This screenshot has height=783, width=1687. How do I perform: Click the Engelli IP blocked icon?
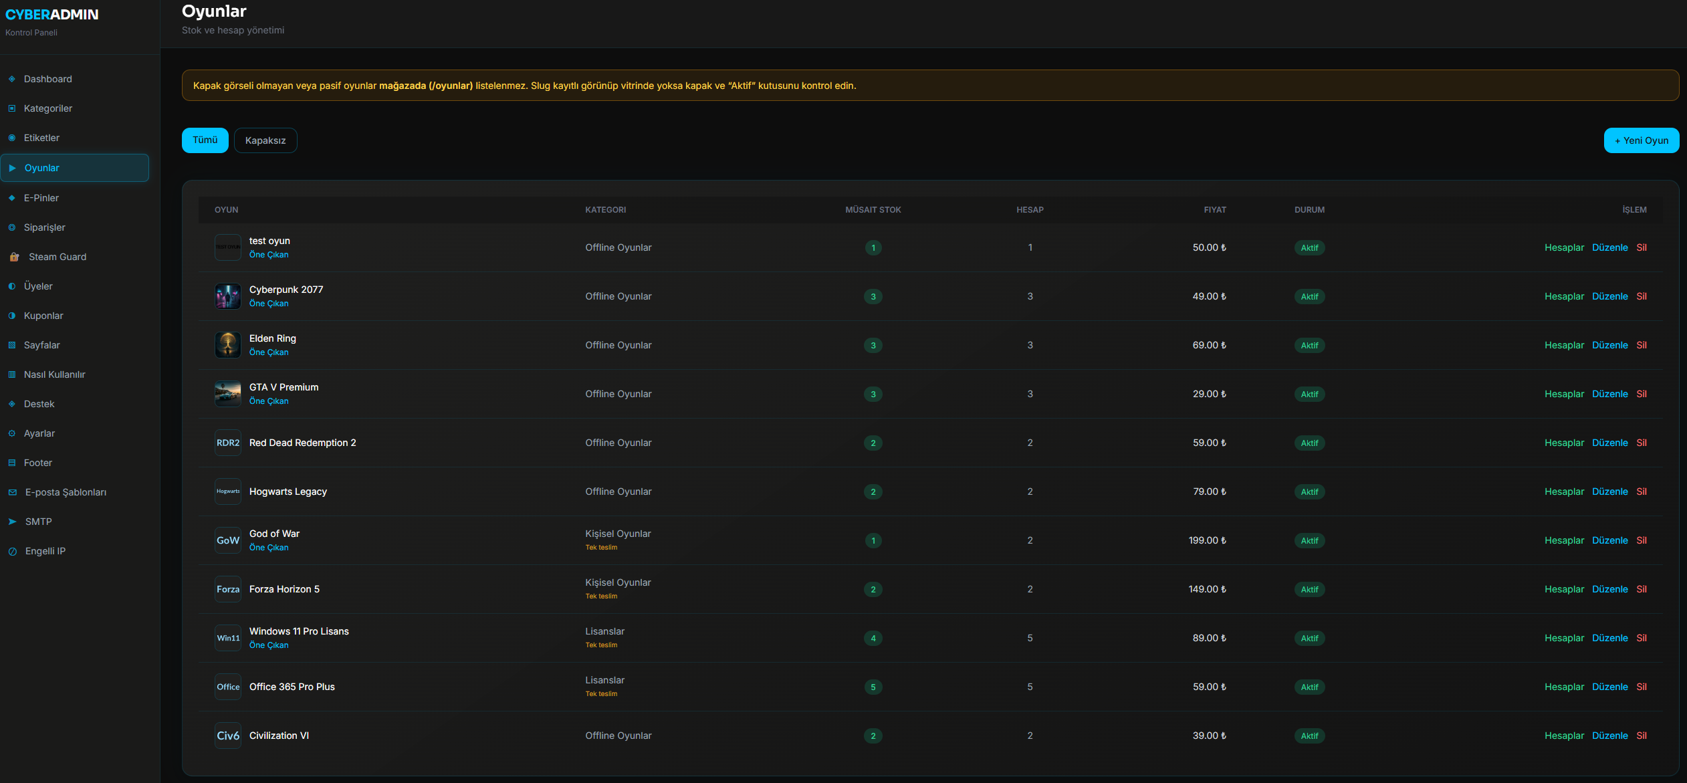click(x=13, y=551)
